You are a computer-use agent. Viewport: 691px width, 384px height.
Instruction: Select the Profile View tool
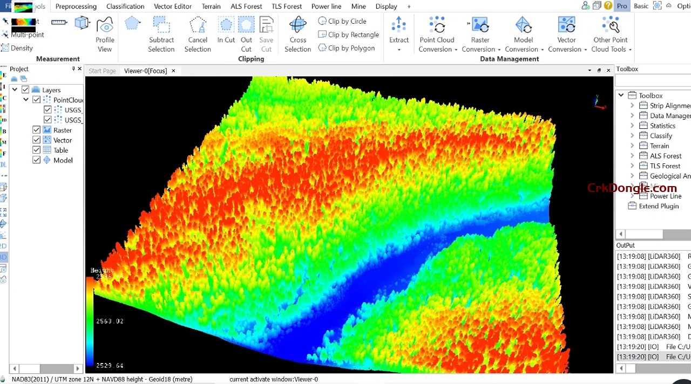(x=105, y=33)
